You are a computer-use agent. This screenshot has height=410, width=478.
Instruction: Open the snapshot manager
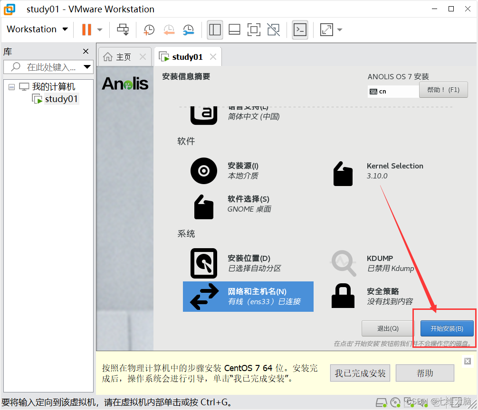188,30
